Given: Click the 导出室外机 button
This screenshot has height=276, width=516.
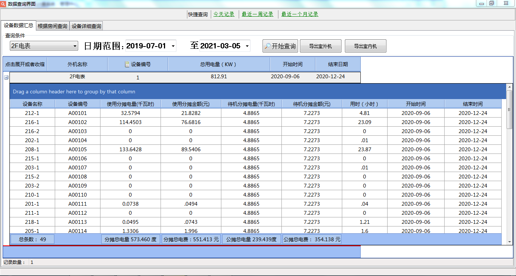Looking at the screenshot, I should point(320,46).
